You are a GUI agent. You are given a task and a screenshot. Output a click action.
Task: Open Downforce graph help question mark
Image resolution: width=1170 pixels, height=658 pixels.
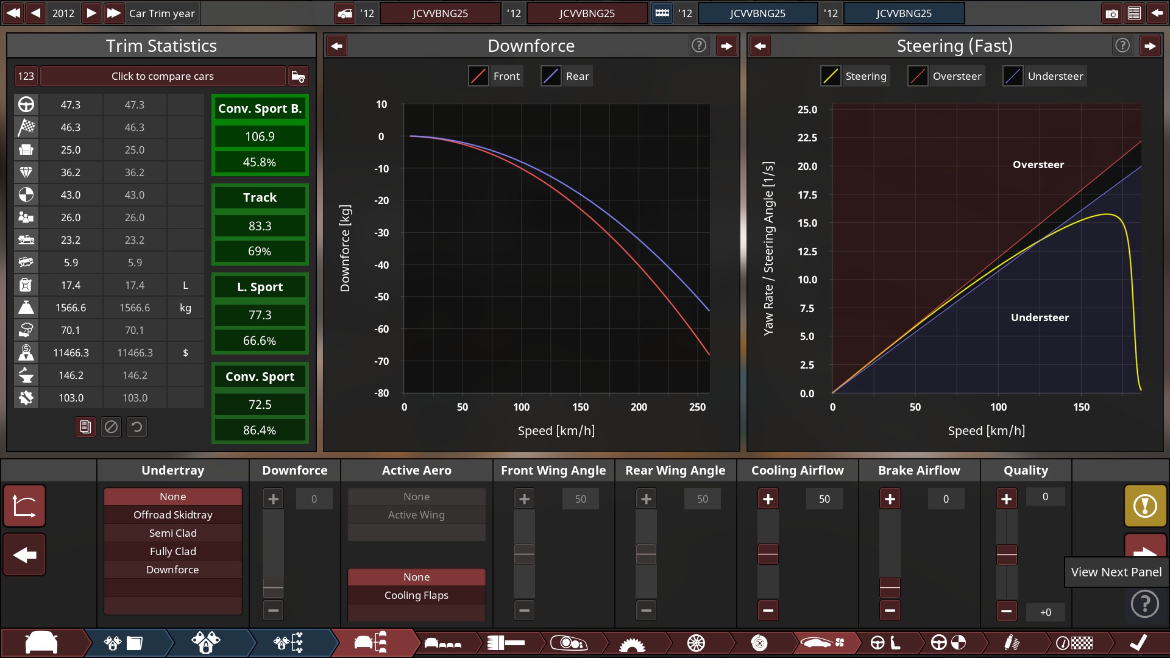[x=699, y=45]
